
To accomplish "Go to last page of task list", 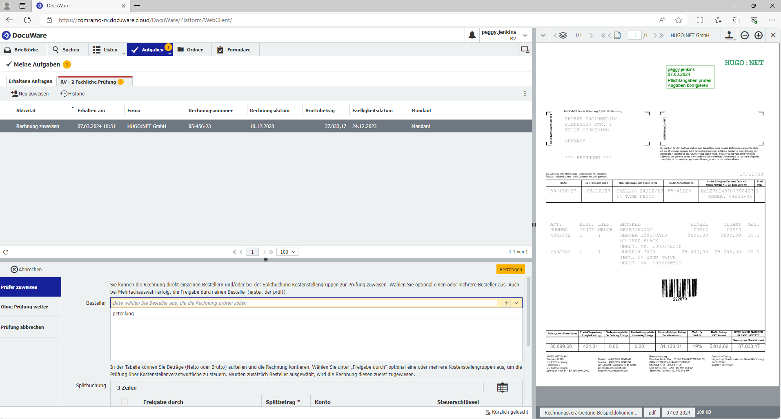I will coord(271,252).
